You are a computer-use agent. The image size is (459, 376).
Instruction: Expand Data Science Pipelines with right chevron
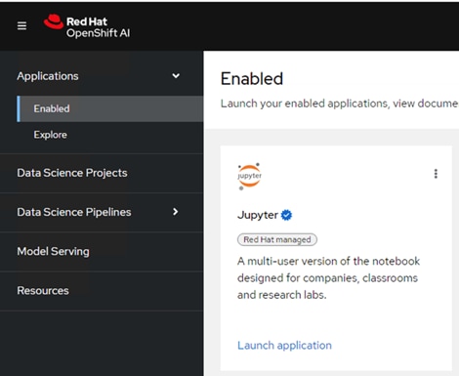(176, 212)
